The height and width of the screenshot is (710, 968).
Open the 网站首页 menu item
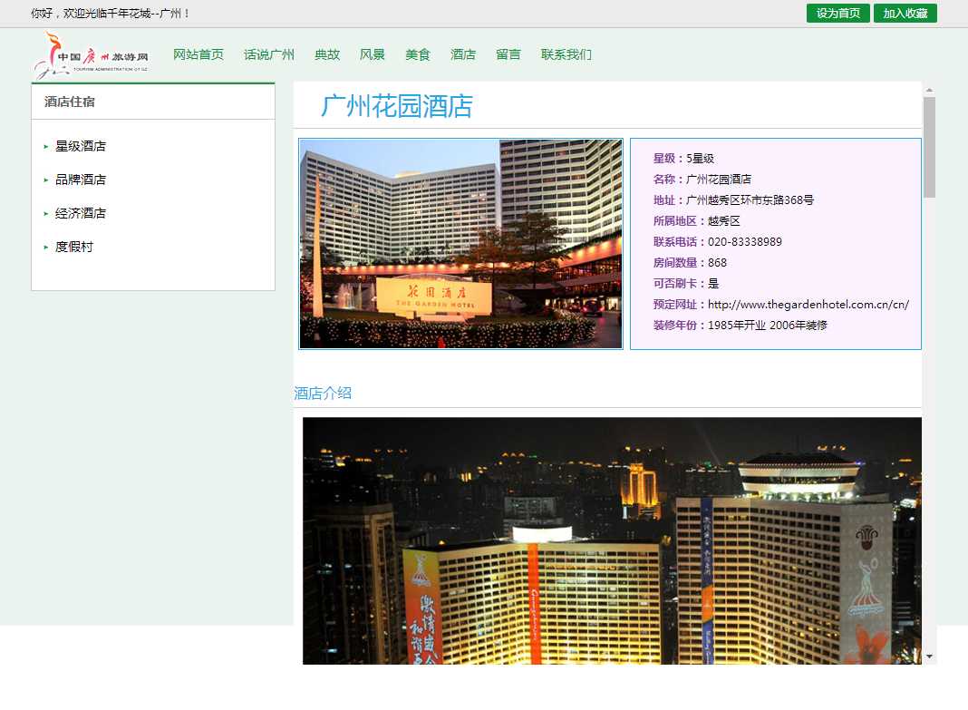coord(198,55)
